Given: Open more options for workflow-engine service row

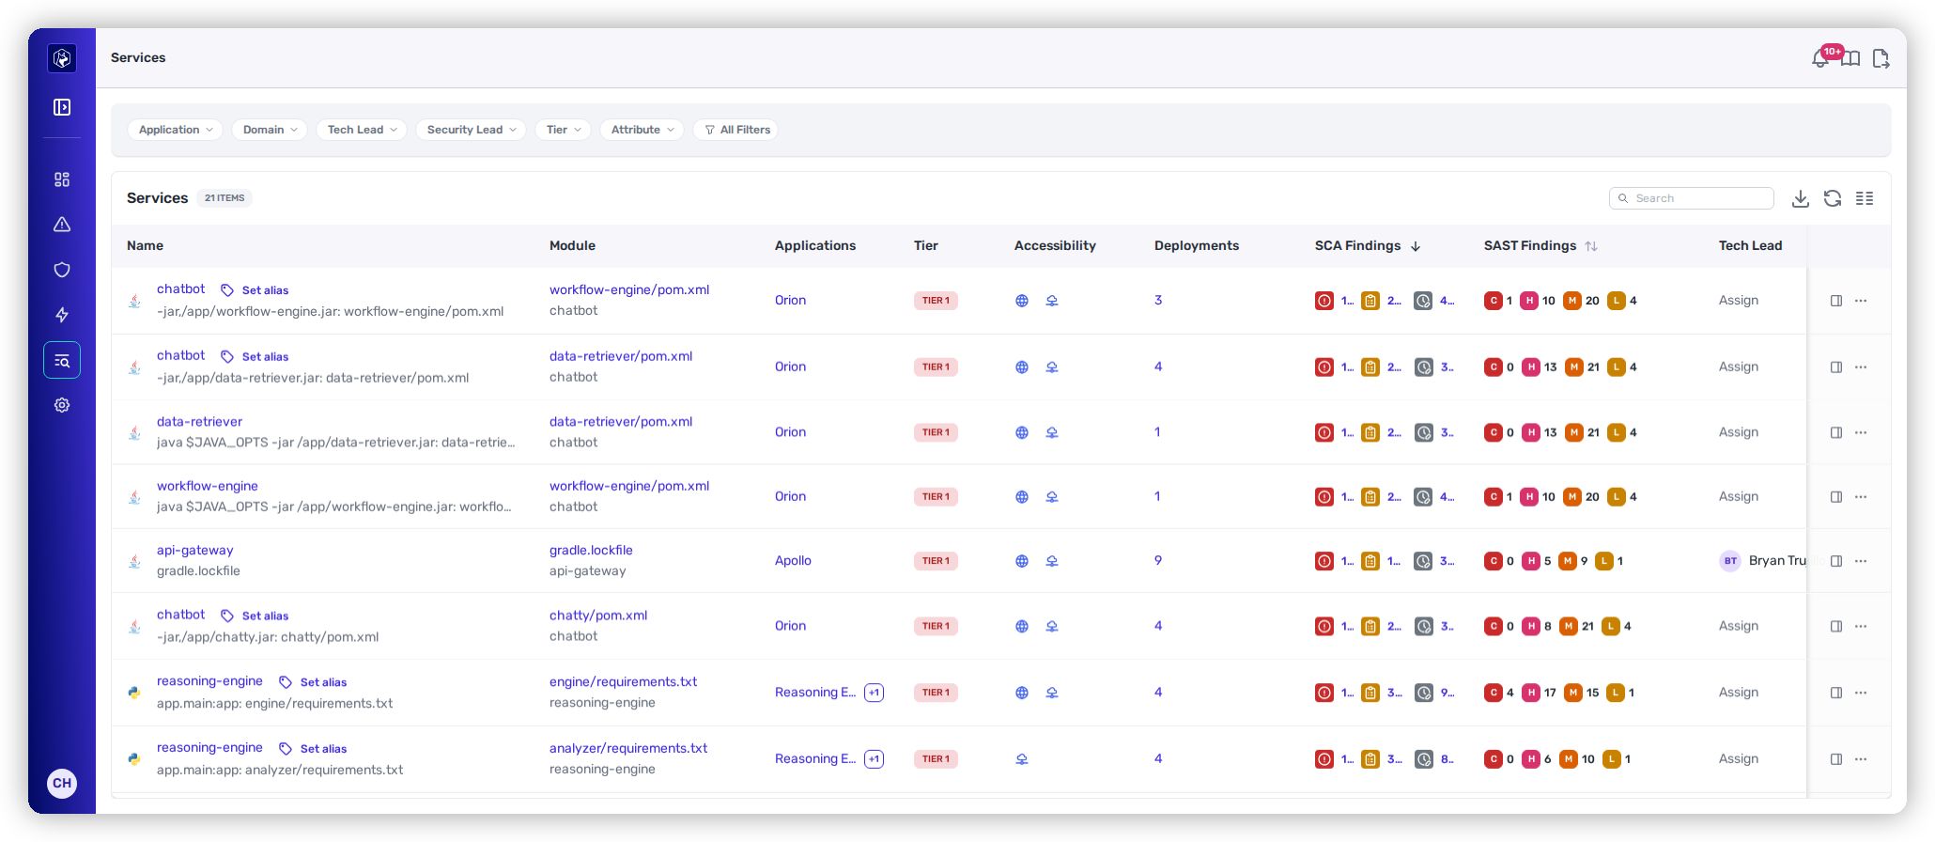Looking at the screenshot, I should click(x=1861, y=497).
